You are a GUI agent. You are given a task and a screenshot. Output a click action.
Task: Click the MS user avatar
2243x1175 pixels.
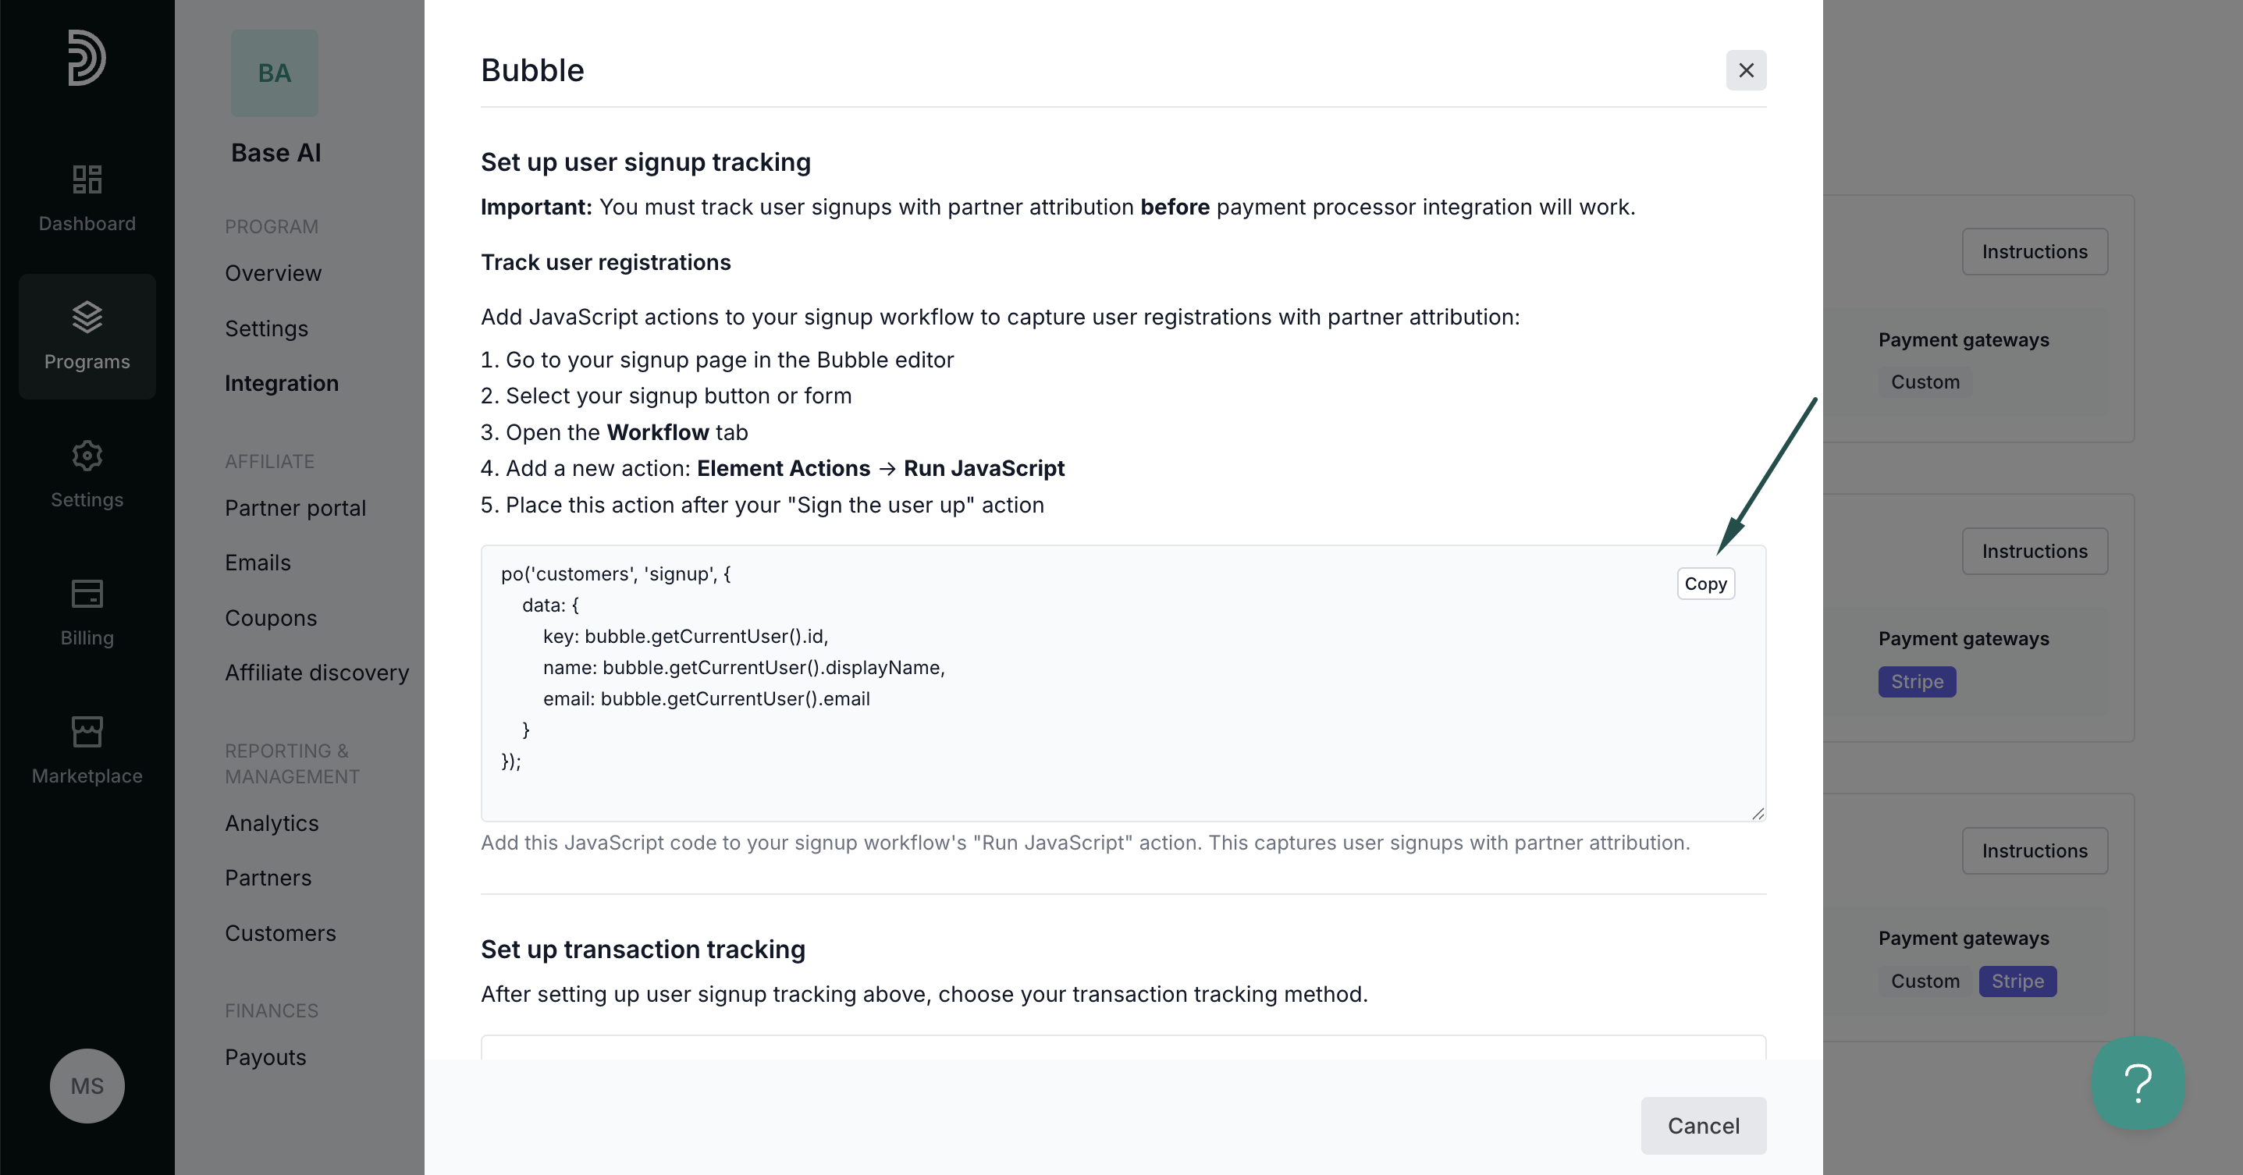87,1086
